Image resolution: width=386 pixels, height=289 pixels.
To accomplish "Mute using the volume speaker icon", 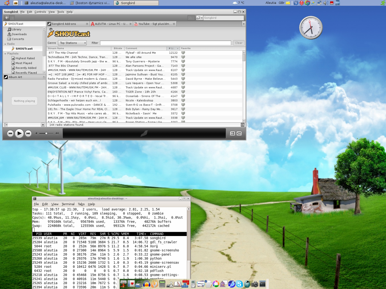I will click(x=37, y=133).
